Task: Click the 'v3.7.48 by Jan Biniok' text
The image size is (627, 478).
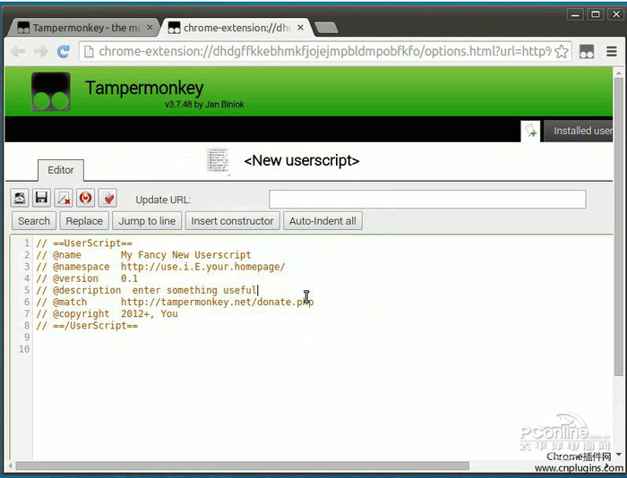Action: tap(204, 105)
